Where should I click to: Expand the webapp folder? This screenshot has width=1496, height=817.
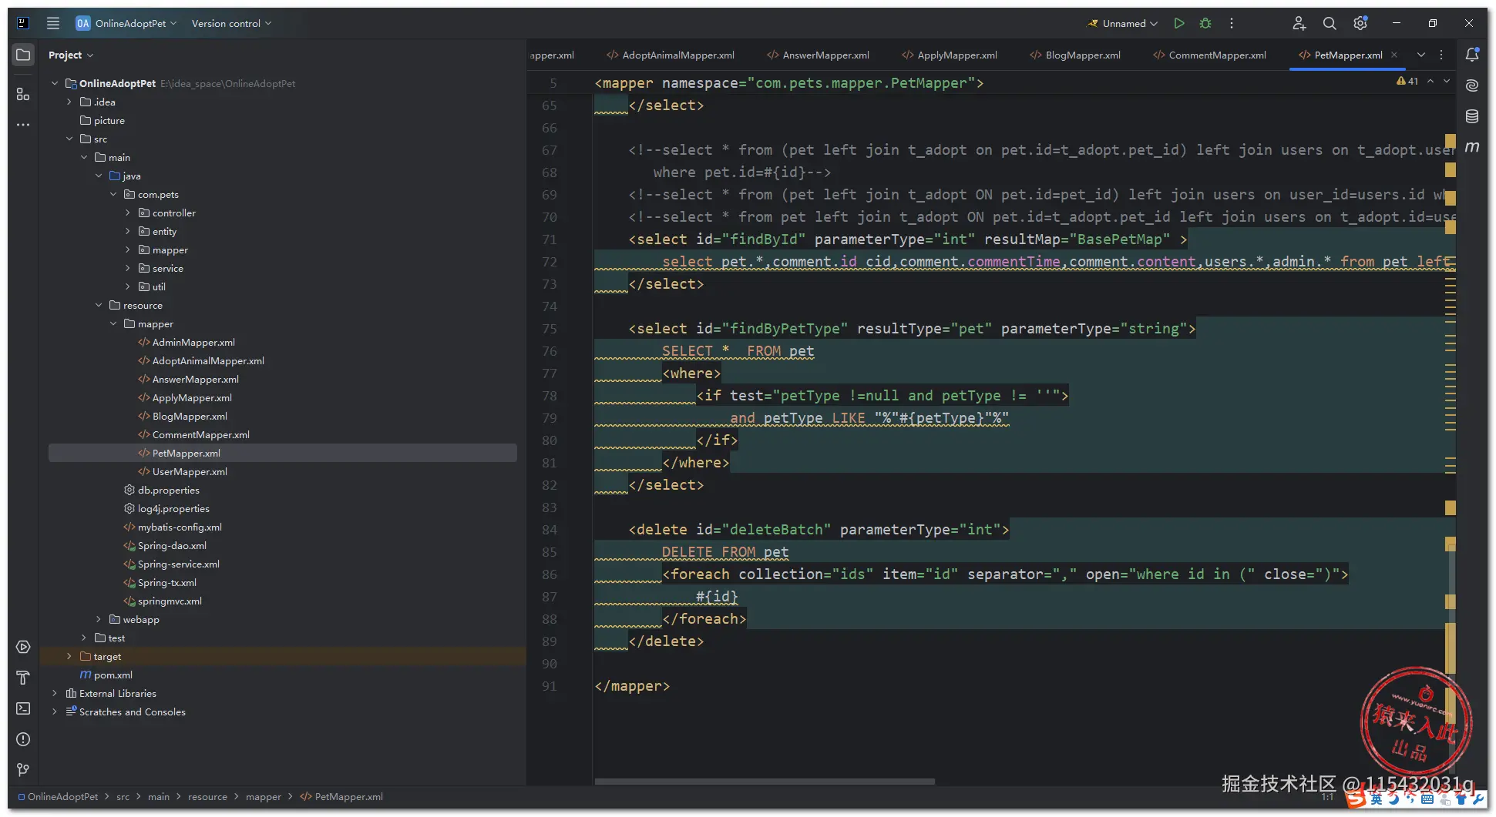pyautogui.click(x=99, y=620)
